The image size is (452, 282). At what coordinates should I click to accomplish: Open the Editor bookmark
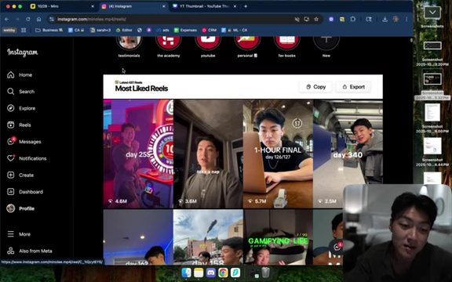(x=124, y=30)
